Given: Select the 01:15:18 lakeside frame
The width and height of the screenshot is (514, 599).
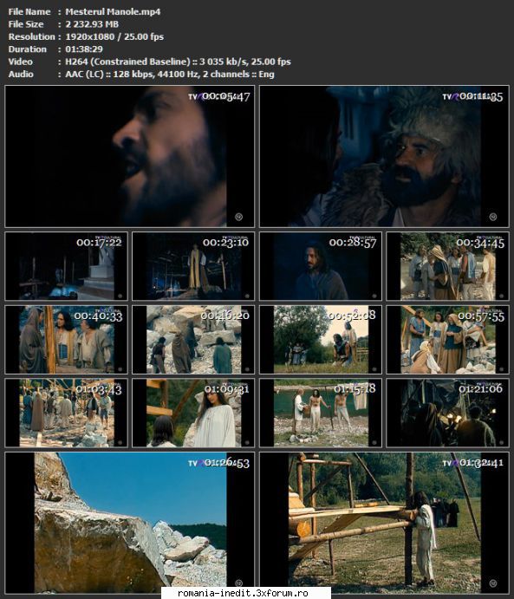Looking at the screenshot, I should (x=321, y=413).
